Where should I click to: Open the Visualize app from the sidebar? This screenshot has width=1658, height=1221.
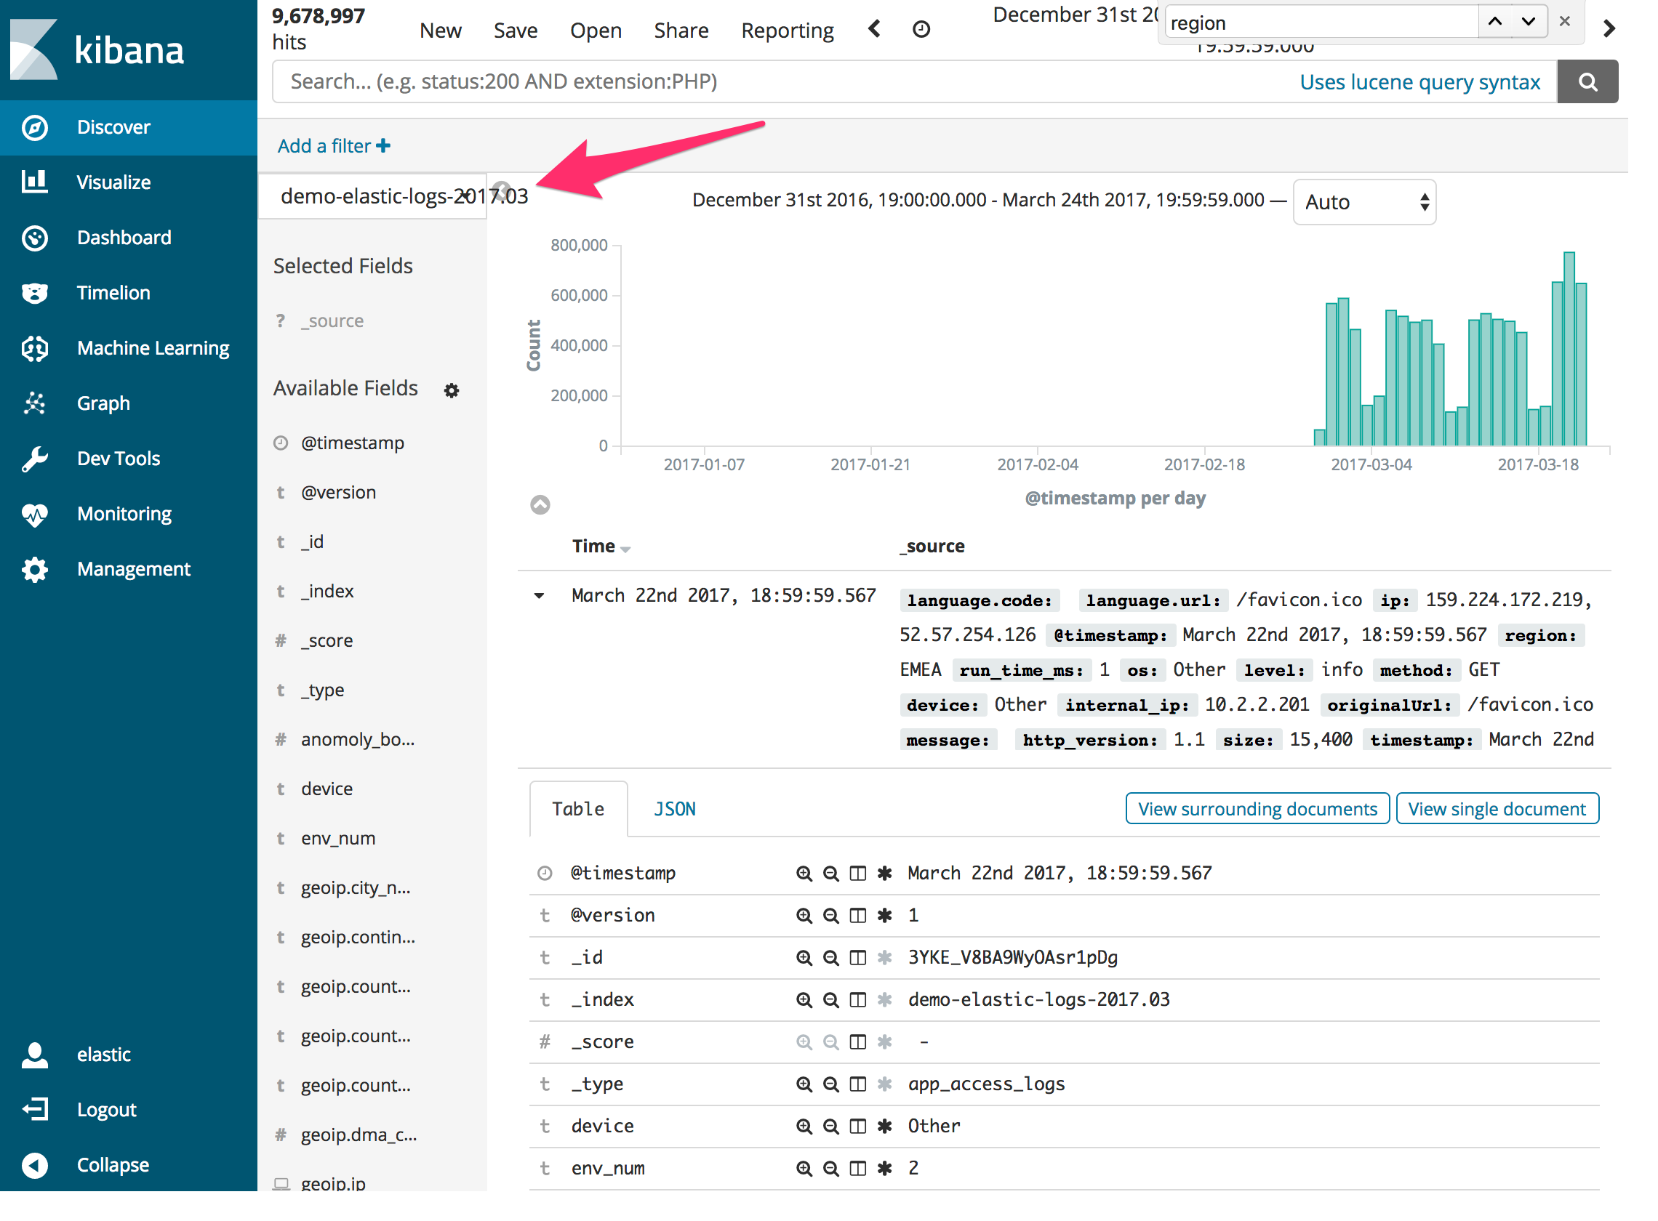[x=113, y=182]
